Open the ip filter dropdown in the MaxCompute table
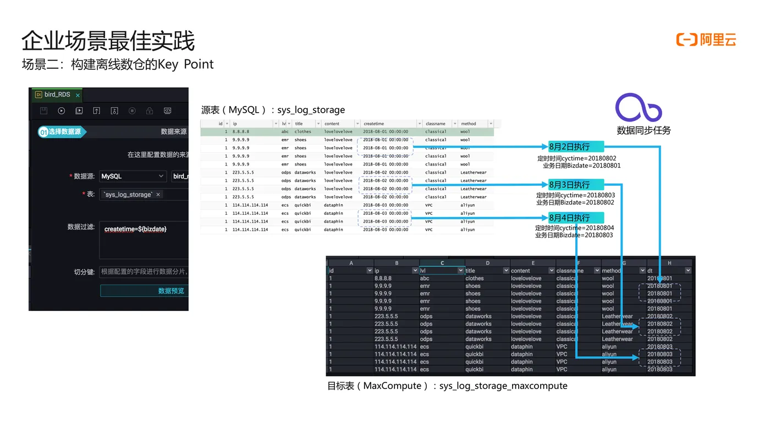 coord(415,270)
